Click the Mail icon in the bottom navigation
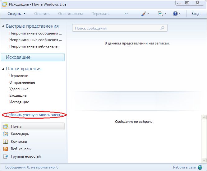Viewport: 207px width, 171px height. [6, 127]
